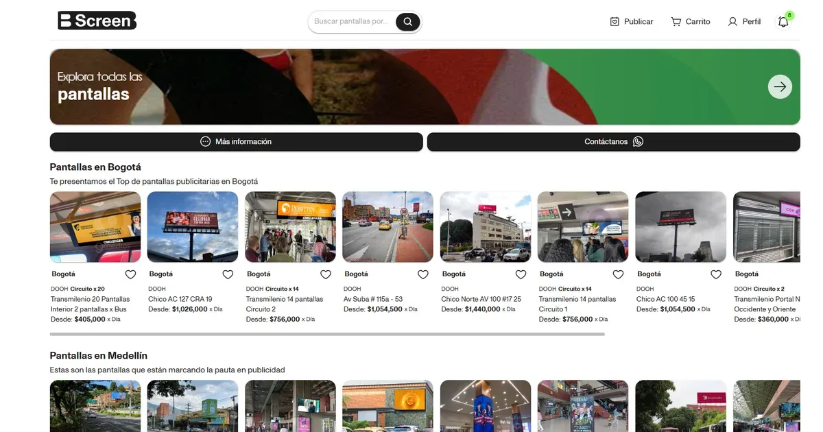Open Publicar from the header

(632, 21)
